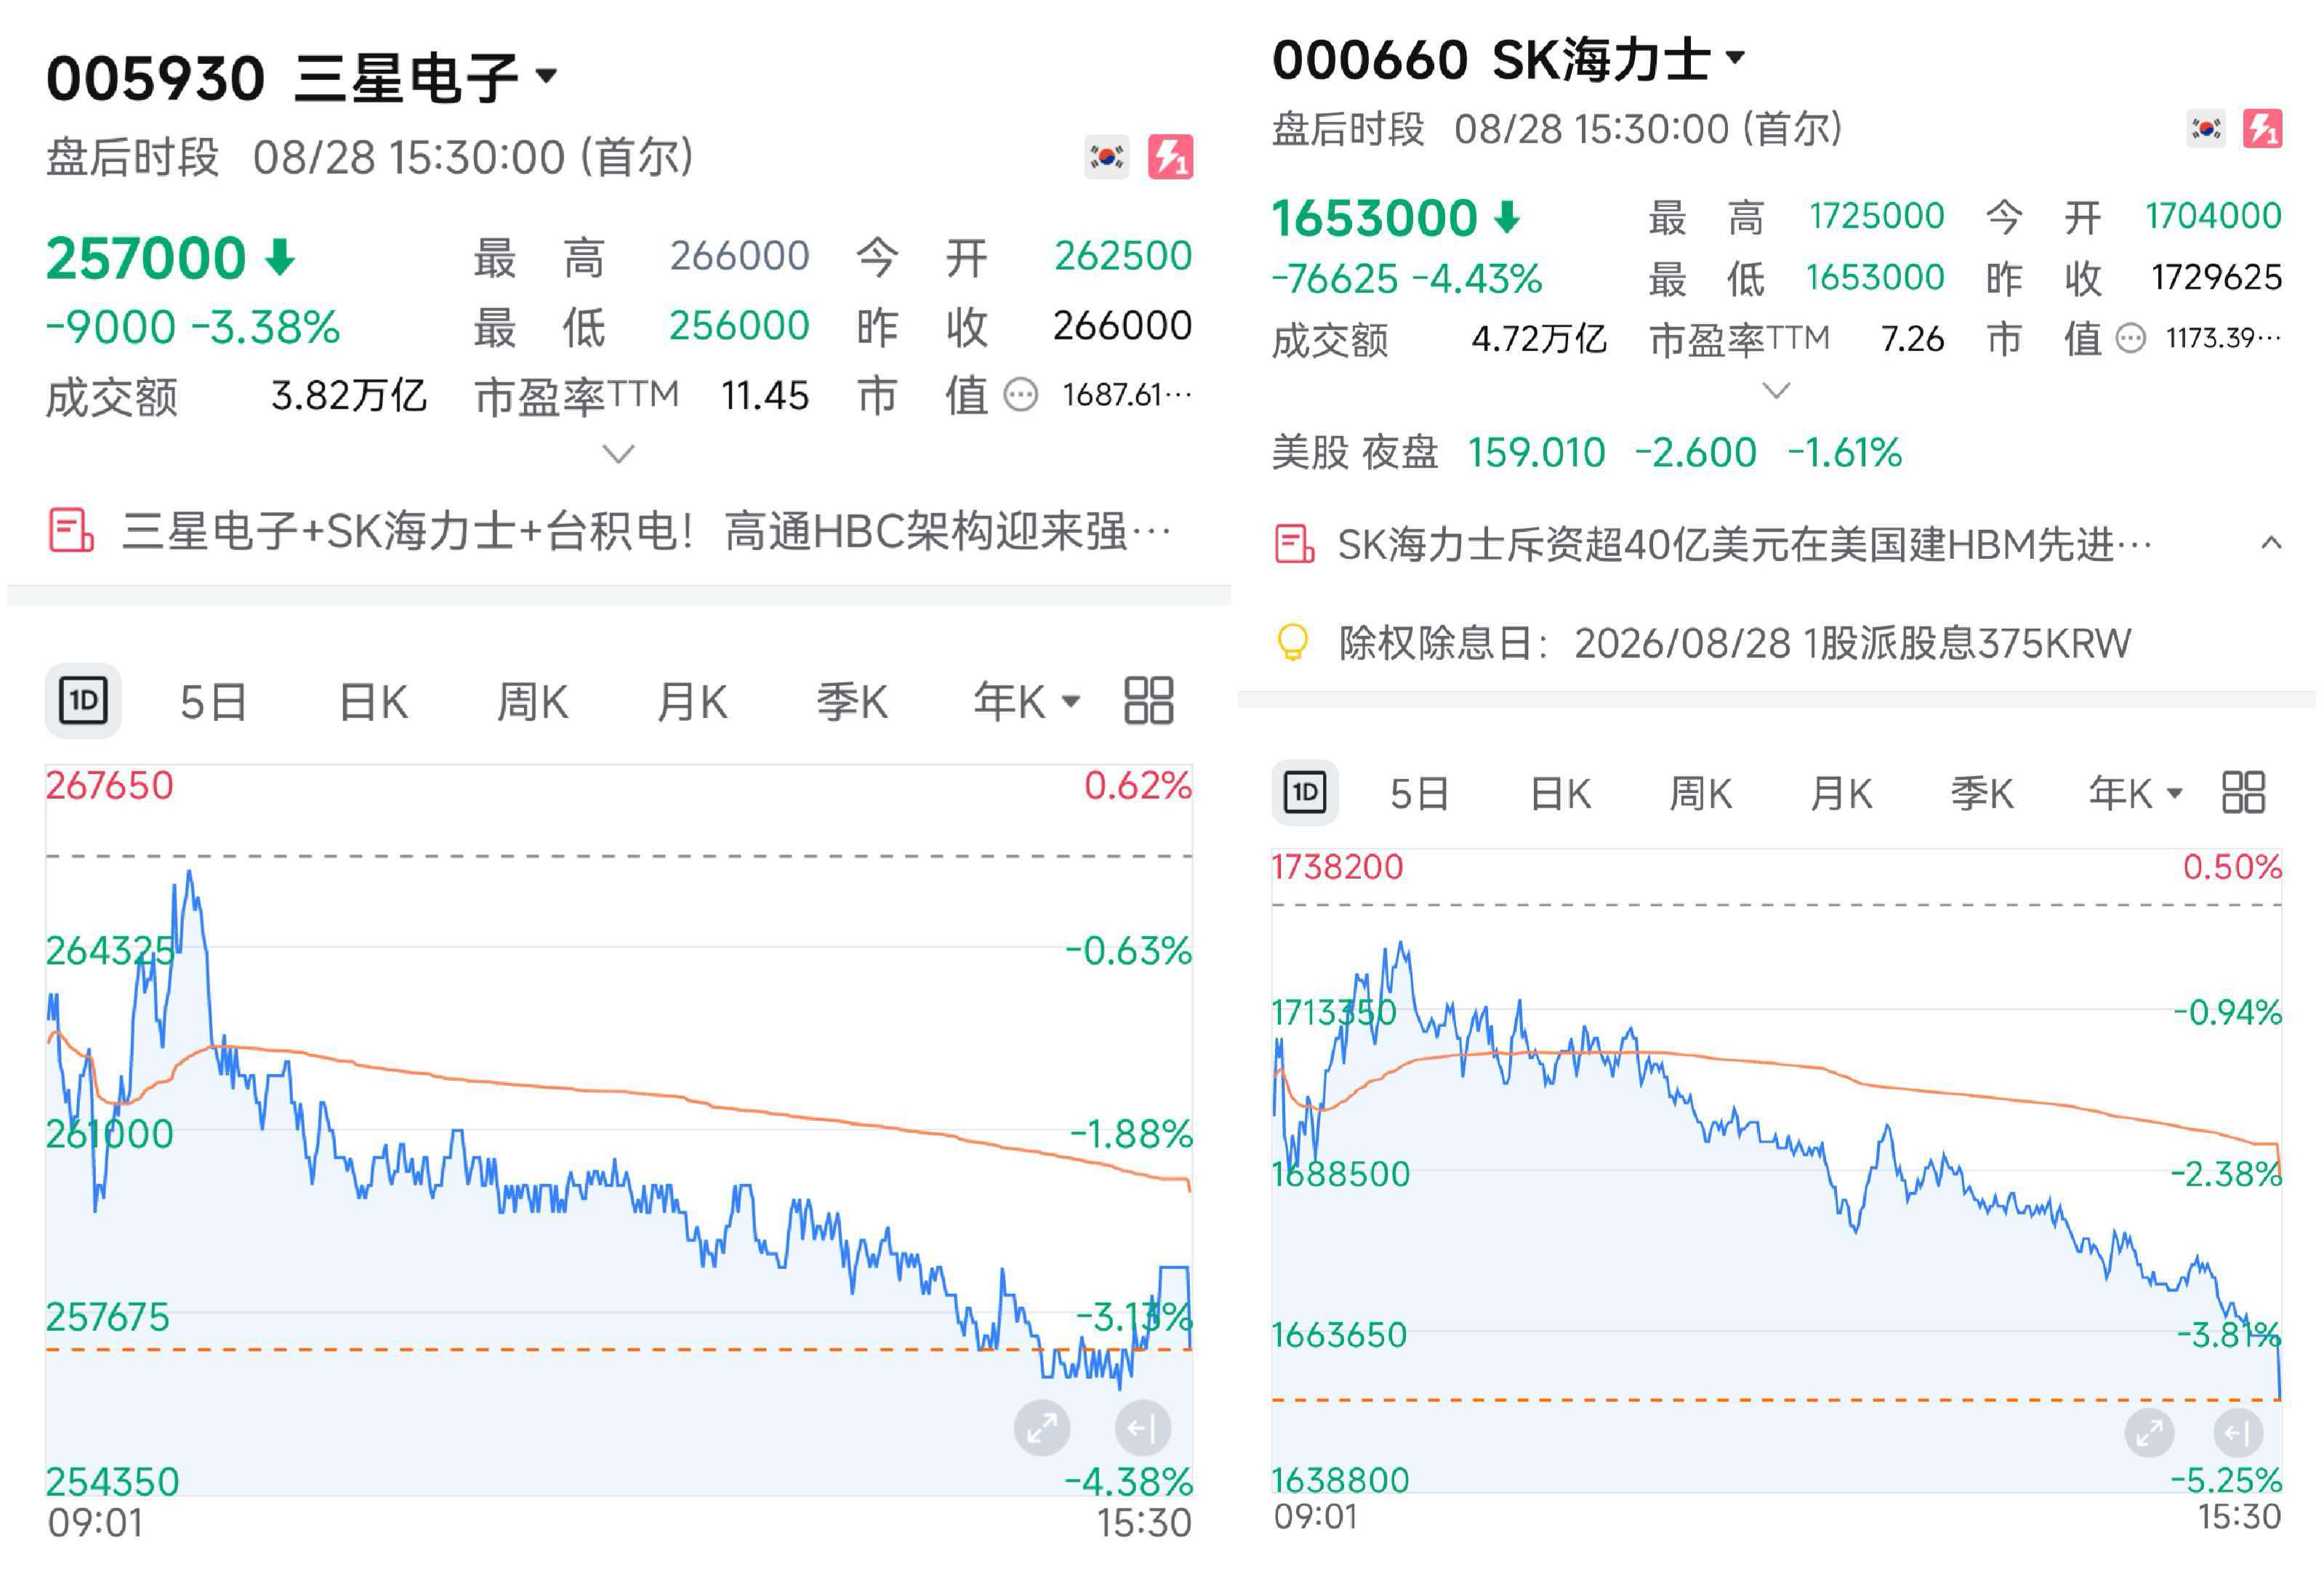Tap Korean flag icon in SK Hynix panel
Screen dimensions: 2324x1570
(x=2206, y=129)
